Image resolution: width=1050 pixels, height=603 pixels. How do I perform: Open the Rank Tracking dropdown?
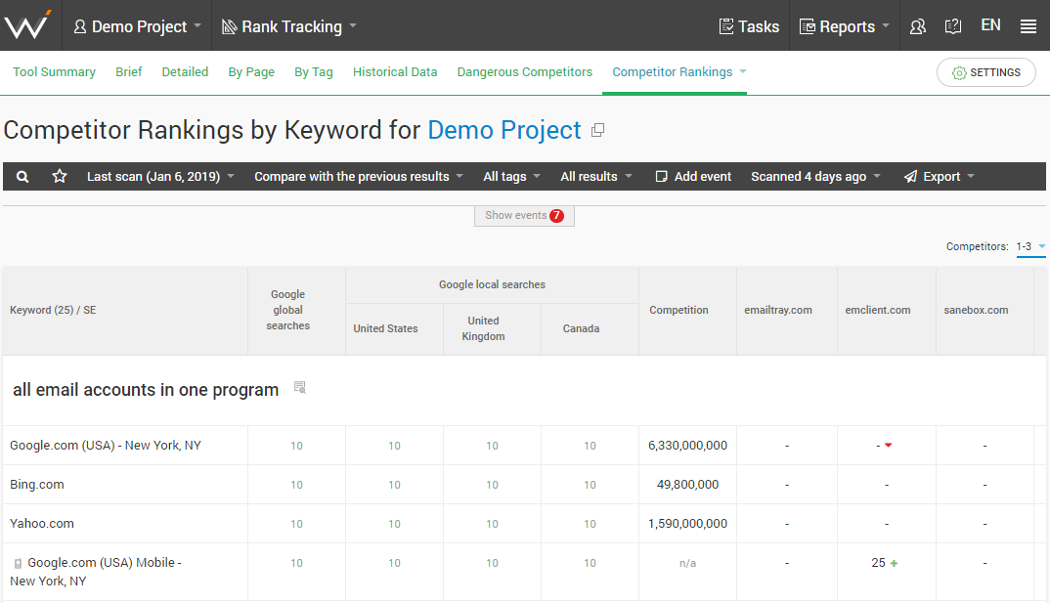(x=289, y=26)
